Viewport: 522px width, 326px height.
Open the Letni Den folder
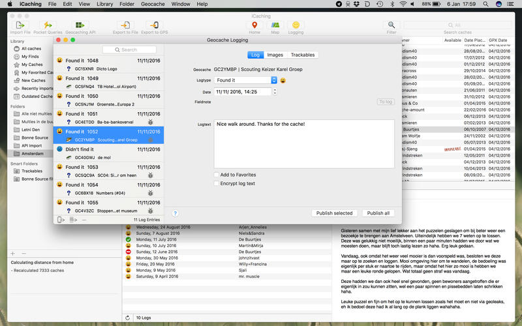tap(31, 130)
